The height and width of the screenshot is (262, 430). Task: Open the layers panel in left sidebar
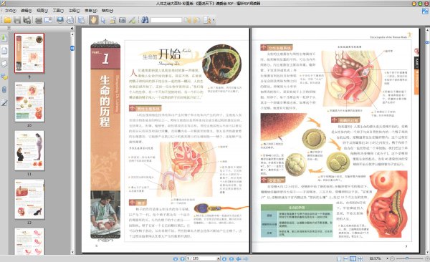(4, 64)
